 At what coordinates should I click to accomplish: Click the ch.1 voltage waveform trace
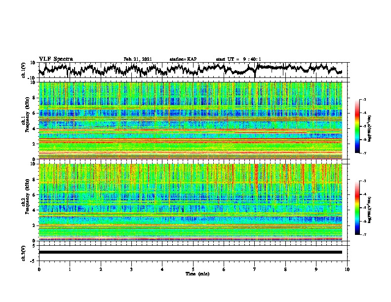191,70
